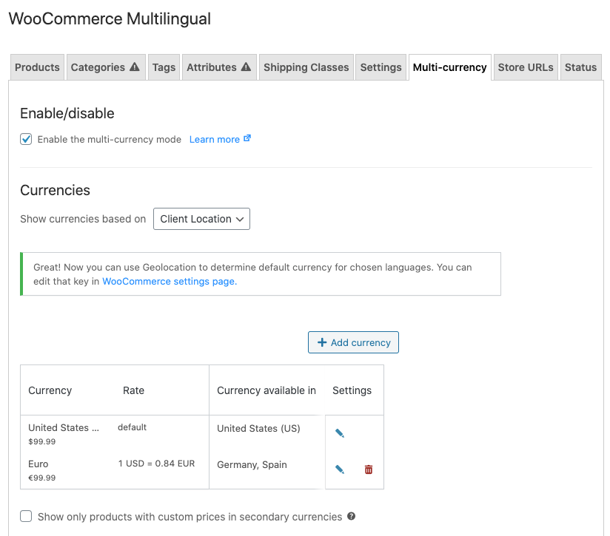The height and width of the screenshot is (536, 610).
Task: Enable show only products with custom prices
Action: 27,517
